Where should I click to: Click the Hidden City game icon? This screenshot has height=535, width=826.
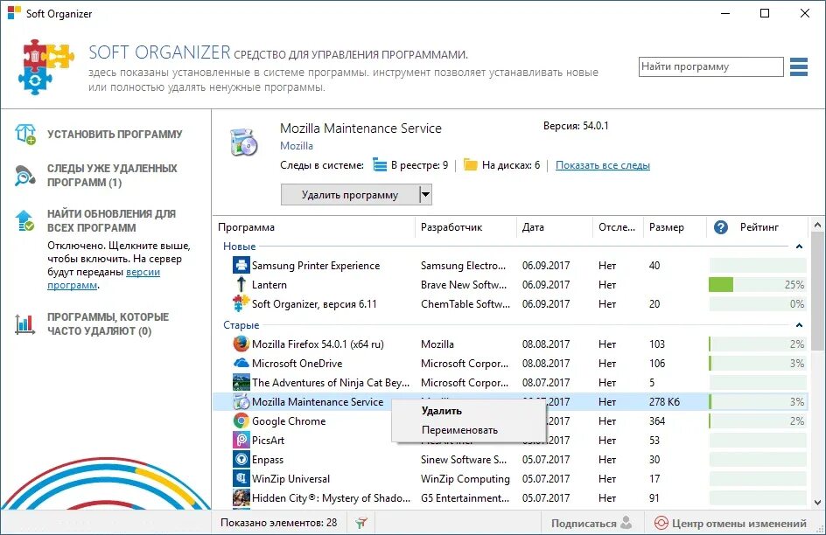click(x=241, y=497)
